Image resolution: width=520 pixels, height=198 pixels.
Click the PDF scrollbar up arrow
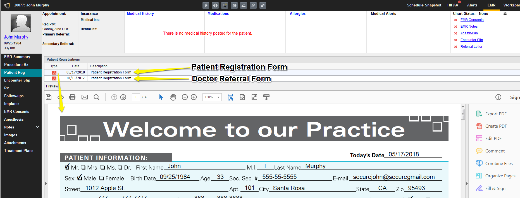[463, 106]
